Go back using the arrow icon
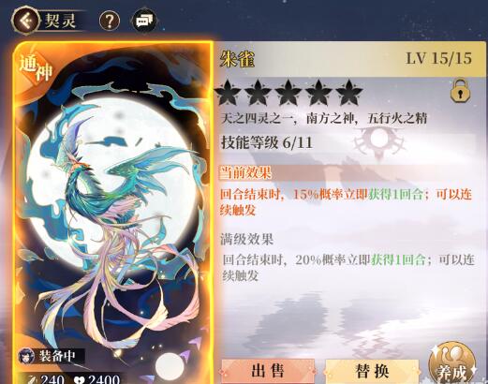The height and width of the screenshot is (384, 488). click(x=25, y=21)
